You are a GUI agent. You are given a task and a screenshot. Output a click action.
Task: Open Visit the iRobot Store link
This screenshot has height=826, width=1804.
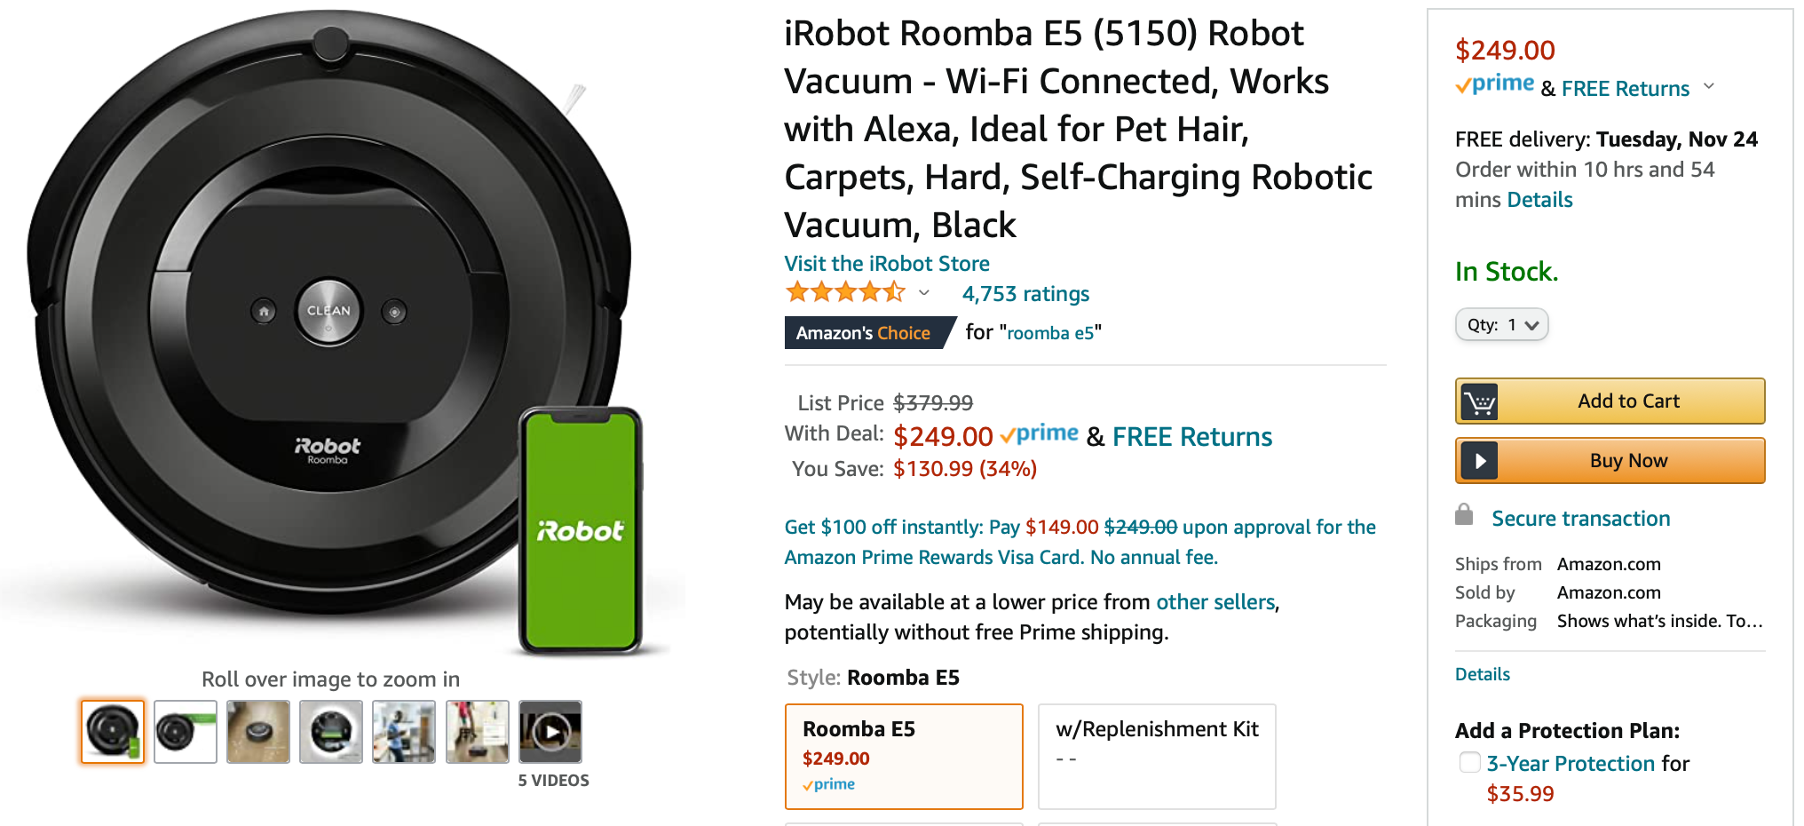tap(886, 263)
